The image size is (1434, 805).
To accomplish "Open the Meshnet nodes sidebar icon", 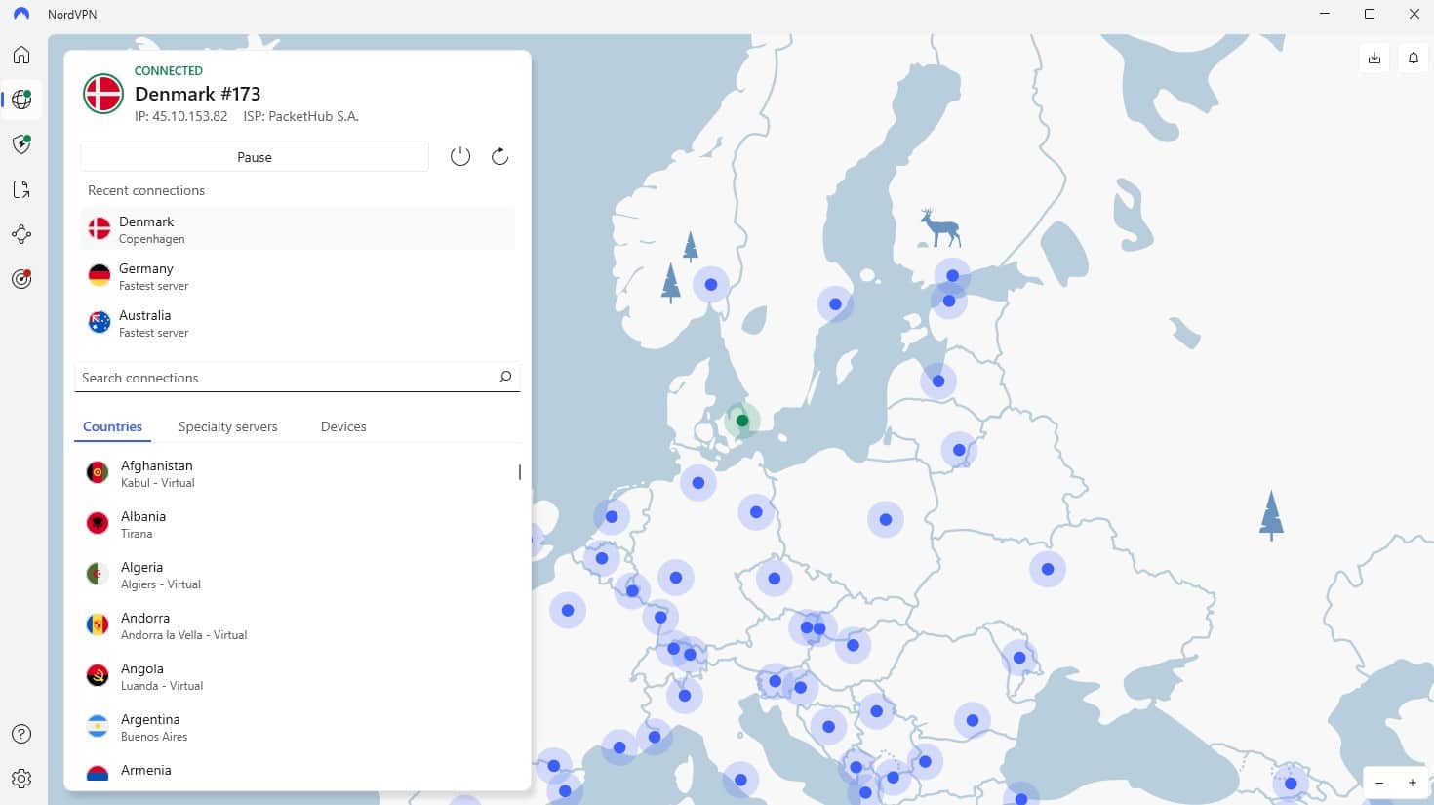I will tap(21, 234).
